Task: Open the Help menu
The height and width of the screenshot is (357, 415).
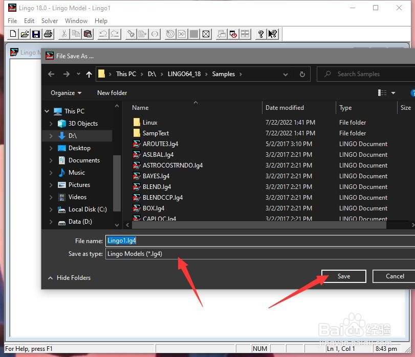Action: pos(101,21)
